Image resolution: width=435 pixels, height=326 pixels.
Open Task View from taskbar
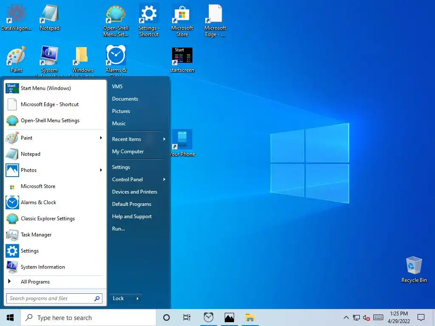coord(187,318)
